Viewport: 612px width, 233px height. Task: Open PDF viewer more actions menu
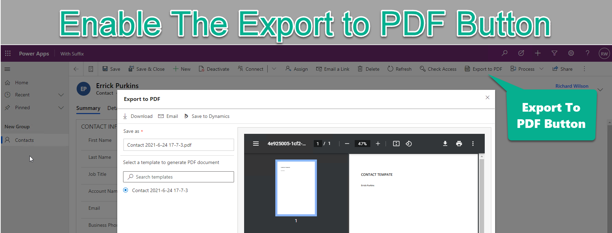(x=473, y=144)
